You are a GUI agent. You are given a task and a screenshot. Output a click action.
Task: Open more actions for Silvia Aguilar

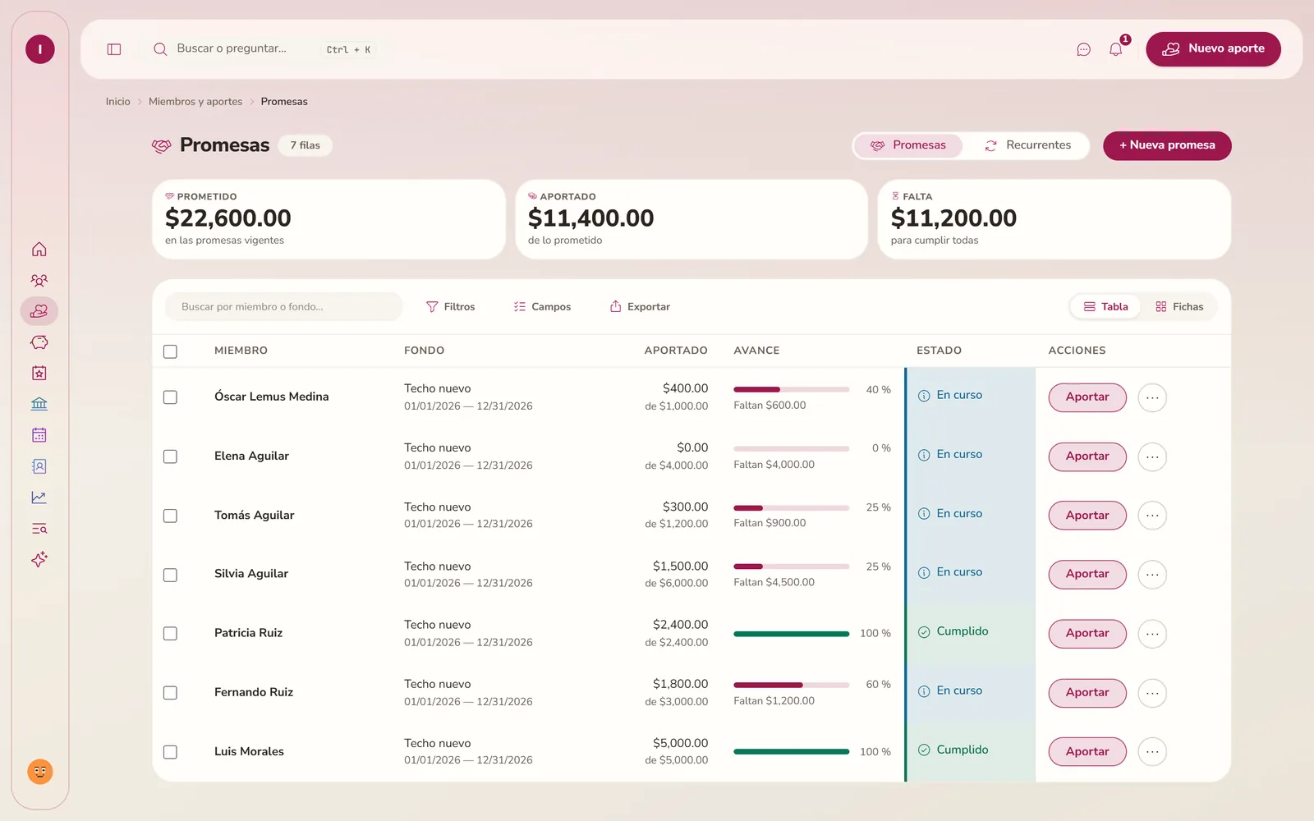tap(1152, 575)
